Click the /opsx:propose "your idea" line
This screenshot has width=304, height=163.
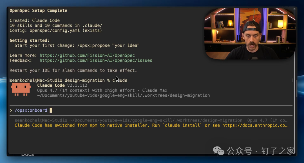[x=77, y=45]
